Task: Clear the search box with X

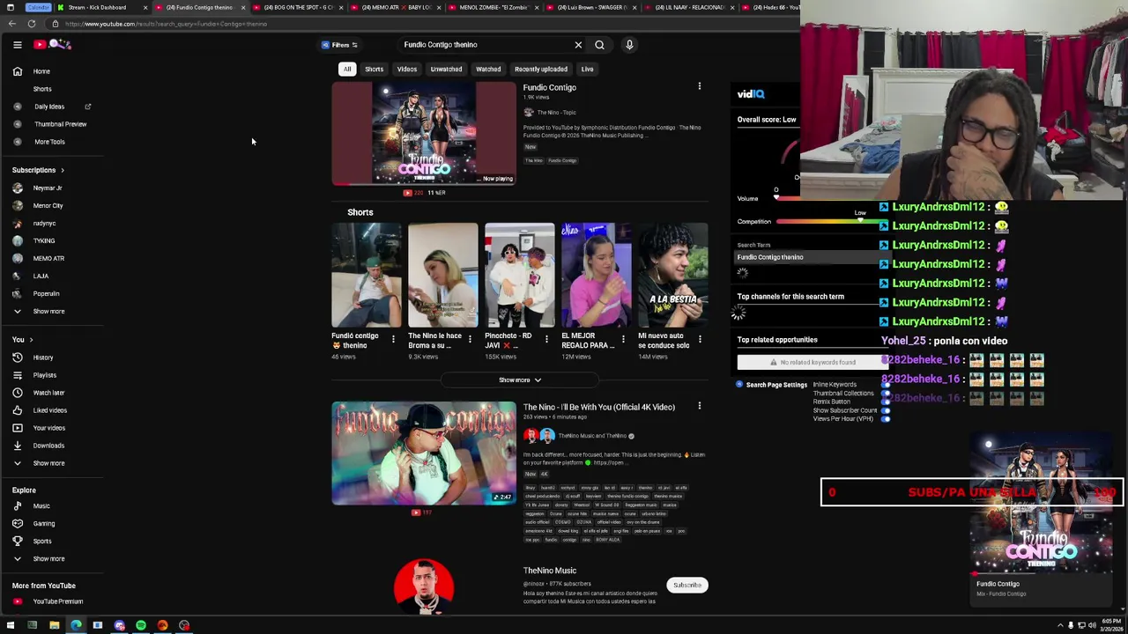Action: pyautogui.click(x=578, y=45)
